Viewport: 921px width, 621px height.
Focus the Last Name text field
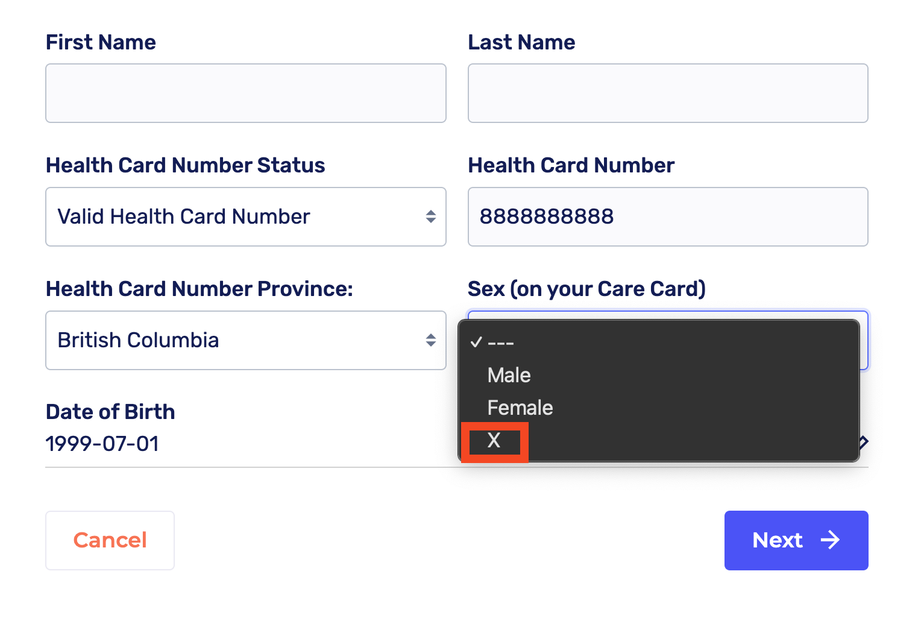click(668, 93)
